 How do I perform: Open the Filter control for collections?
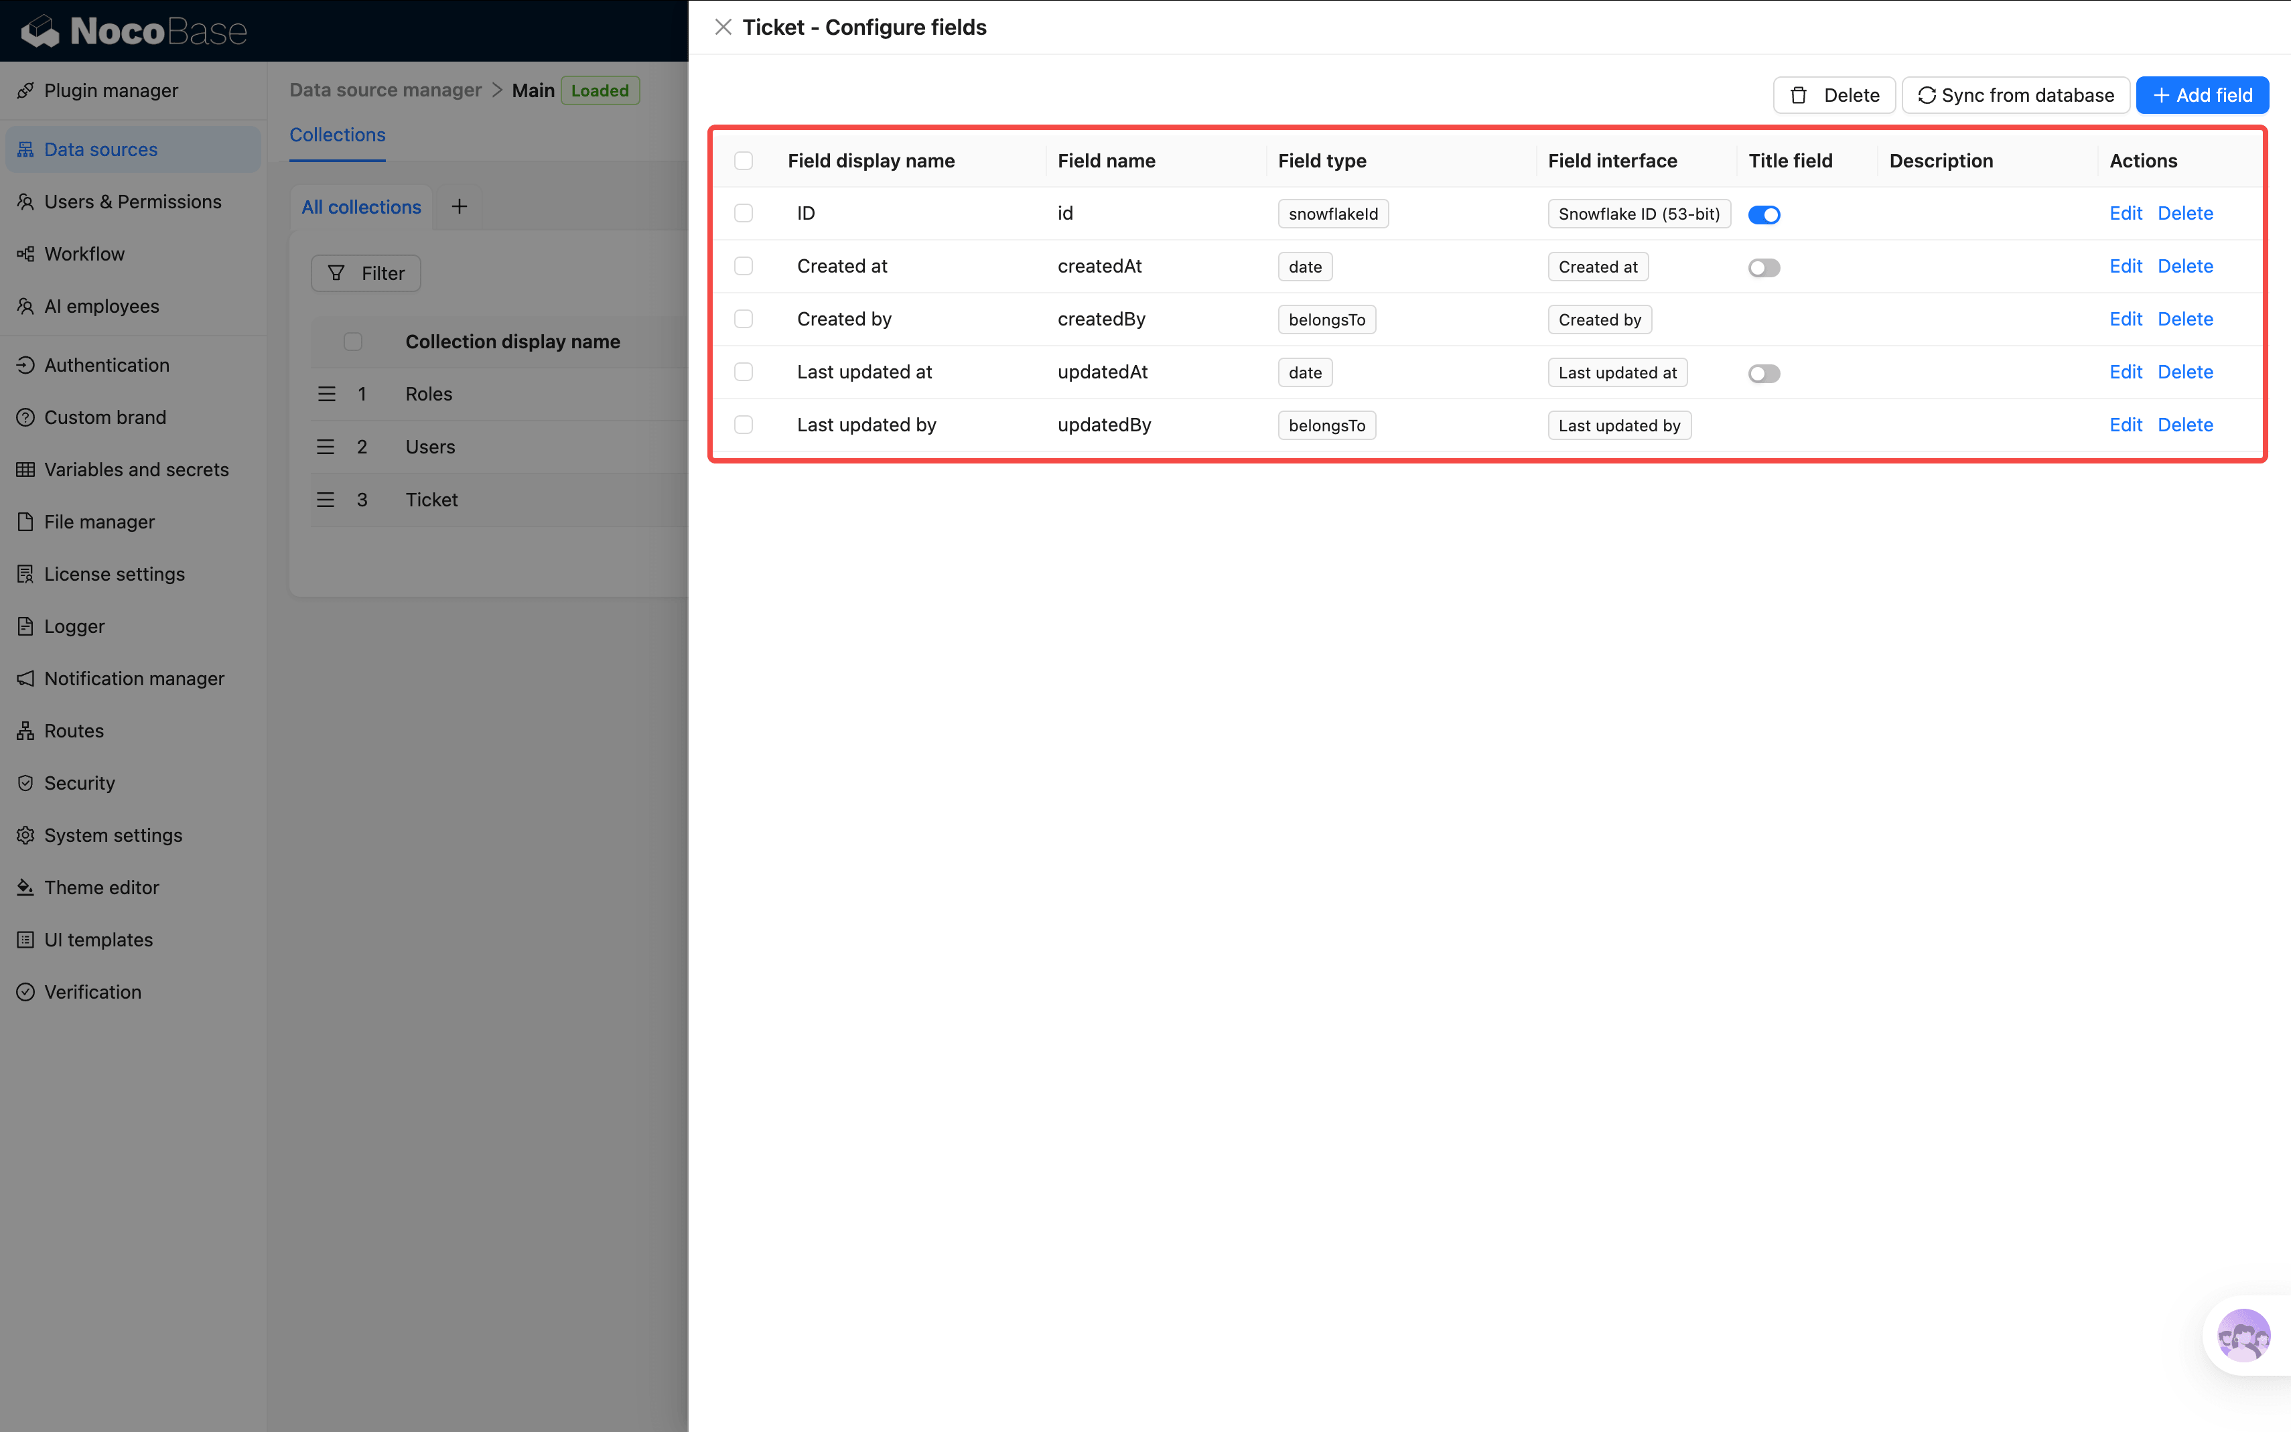pyautogui.click(x=366, y=274)
